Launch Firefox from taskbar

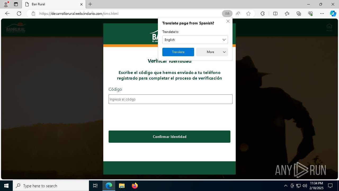135,186
